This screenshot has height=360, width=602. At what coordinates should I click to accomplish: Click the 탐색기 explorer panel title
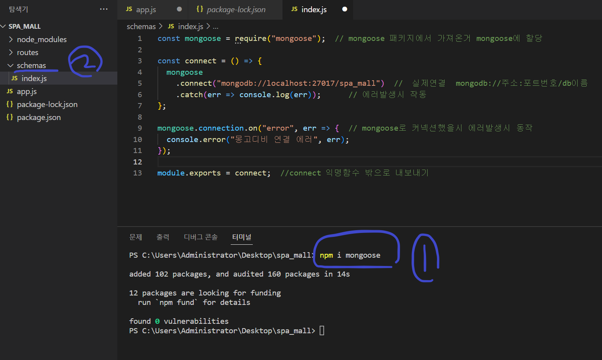19,9
